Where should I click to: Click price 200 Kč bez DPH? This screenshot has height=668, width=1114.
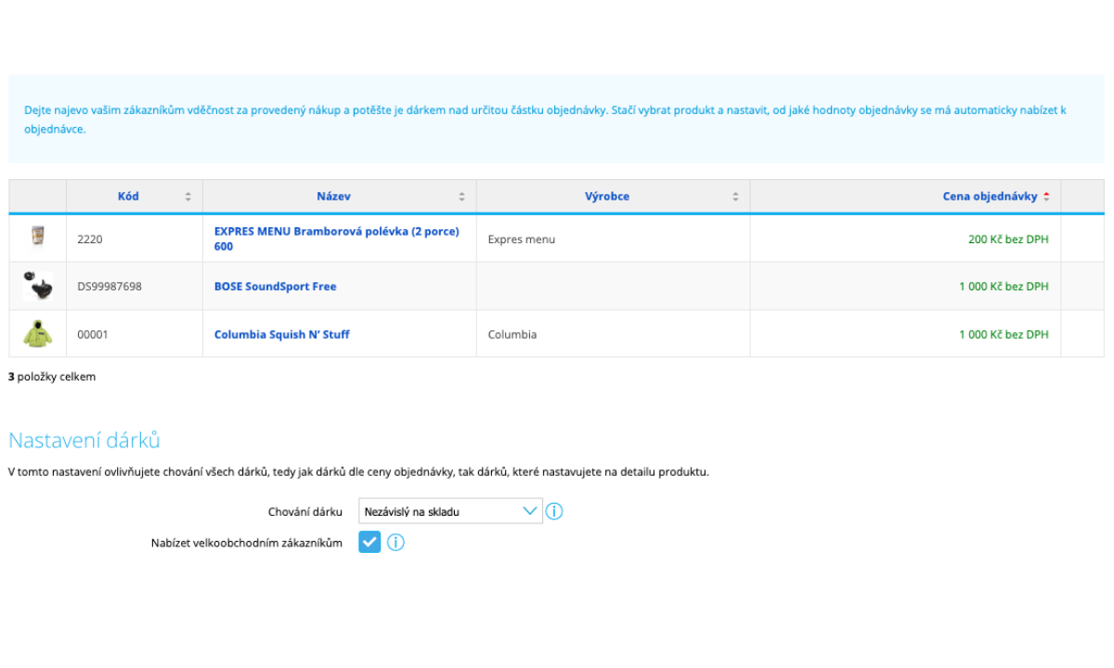click(1008, 238)
